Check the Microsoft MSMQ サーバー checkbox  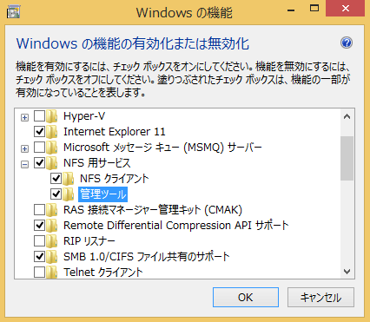(x=39, y=148)
